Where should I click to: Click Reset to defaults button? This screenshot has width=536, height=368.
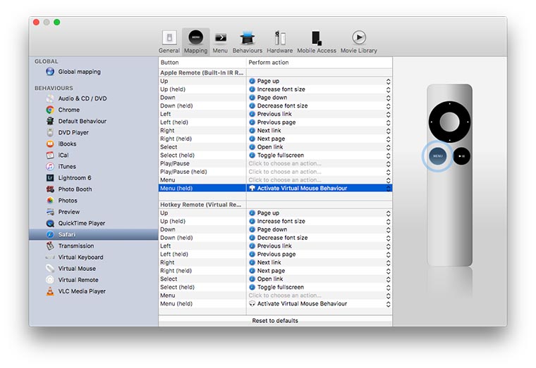pos(275,321)
